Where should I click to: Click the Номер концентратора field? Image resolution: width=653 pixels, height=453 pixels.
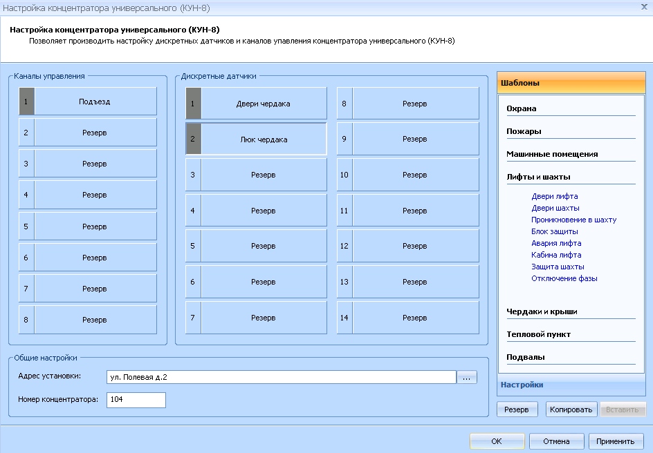[136, 400]
